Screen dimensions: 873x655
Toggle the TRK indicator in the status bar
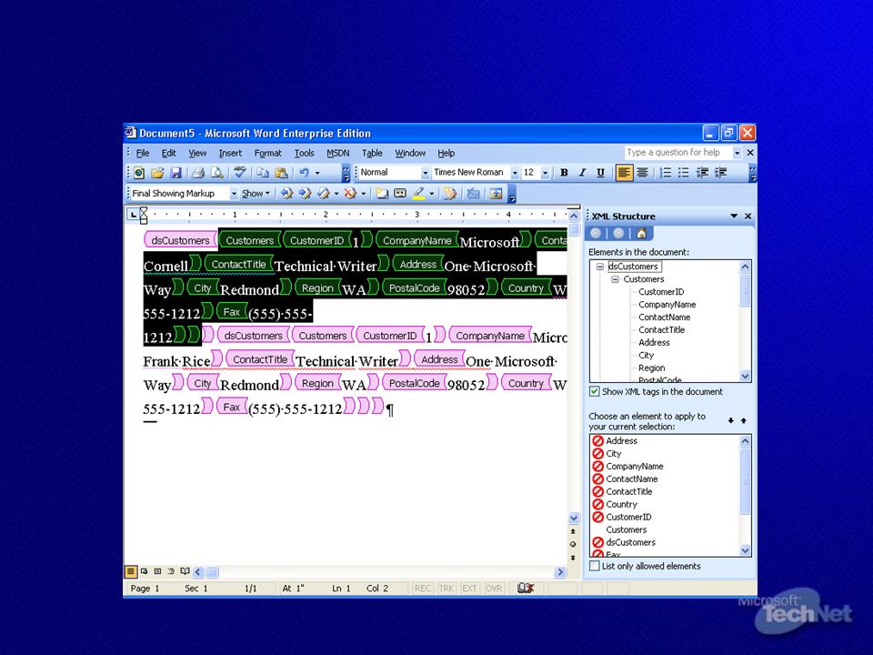447,589
